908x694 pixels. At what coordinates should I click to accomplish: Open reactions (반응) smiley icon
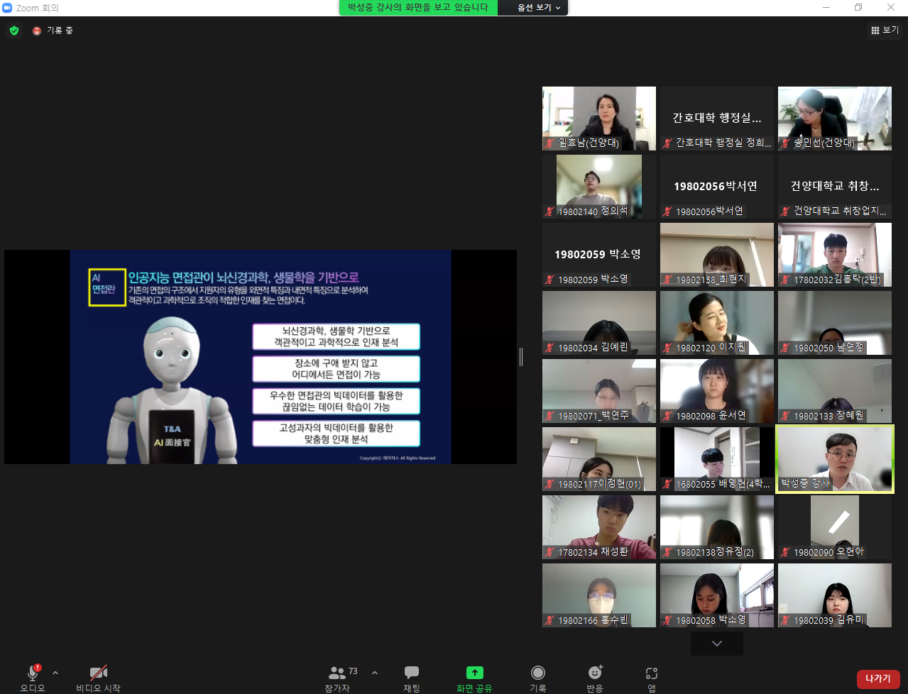(595, 673)
